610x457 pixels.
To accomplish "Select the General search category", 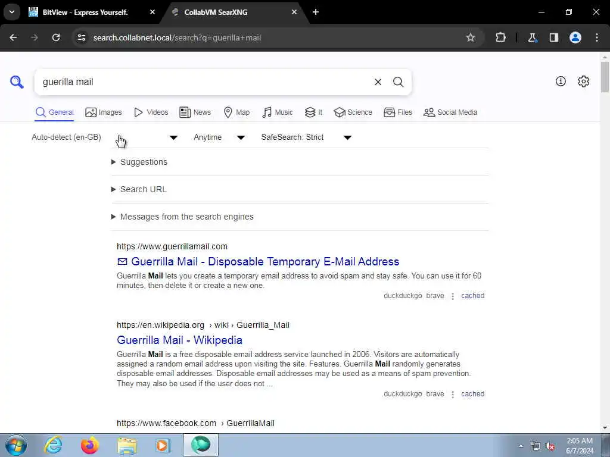I will tap(54, 112).
